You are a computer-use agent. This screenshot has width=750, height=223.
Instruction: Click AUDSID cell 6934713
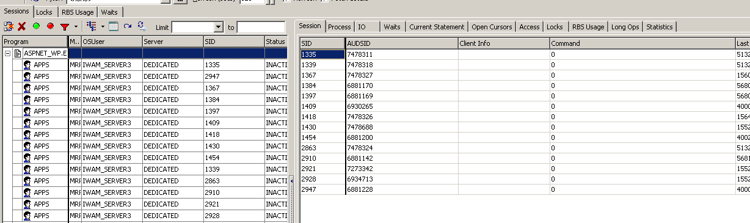click(402, 178)
